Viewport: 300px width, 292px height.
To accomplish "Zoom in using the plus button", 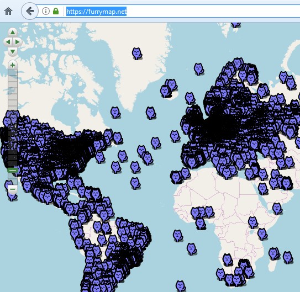I will click(13, 65).
